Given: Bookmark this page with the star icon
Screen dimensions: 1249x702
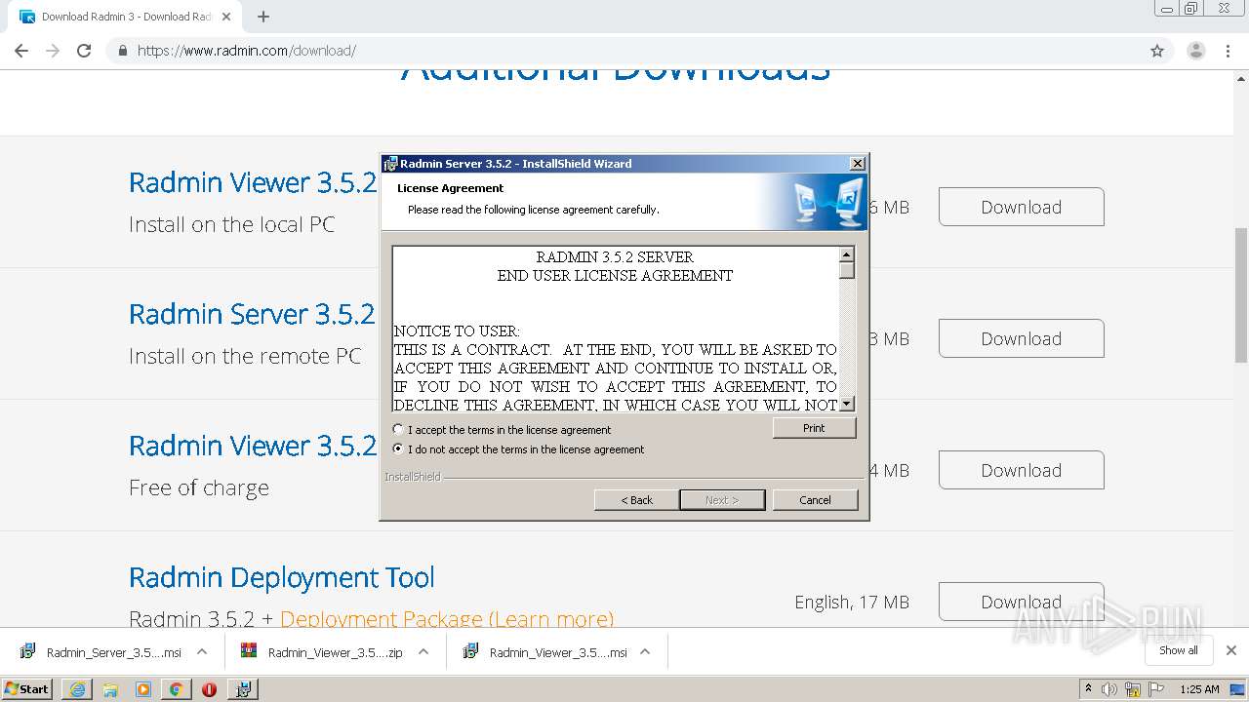Looking at the screenshot, I should pyautogui.click(x=1157, y=51).
